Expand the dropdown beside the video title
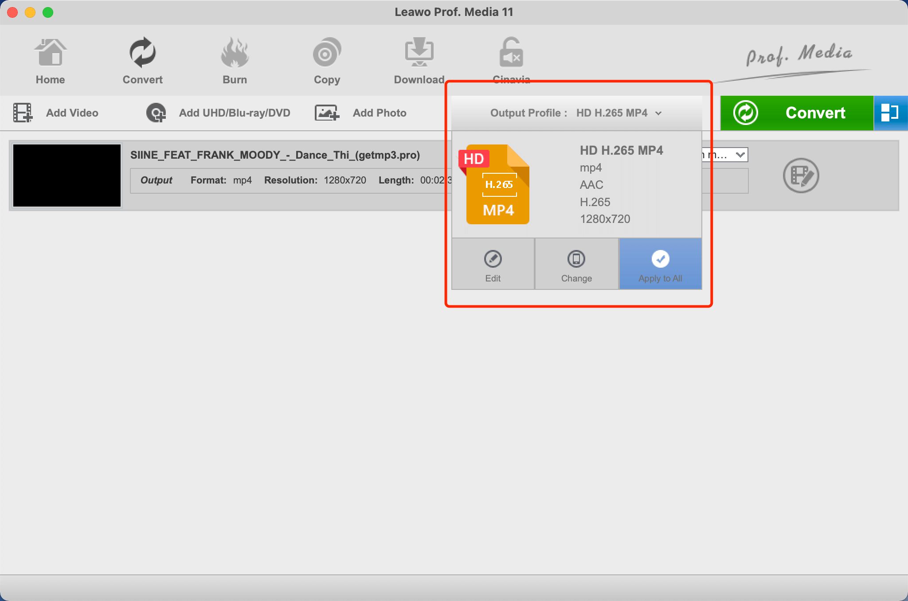Viewport: 908px width, 601px height. tap(739, 155)
